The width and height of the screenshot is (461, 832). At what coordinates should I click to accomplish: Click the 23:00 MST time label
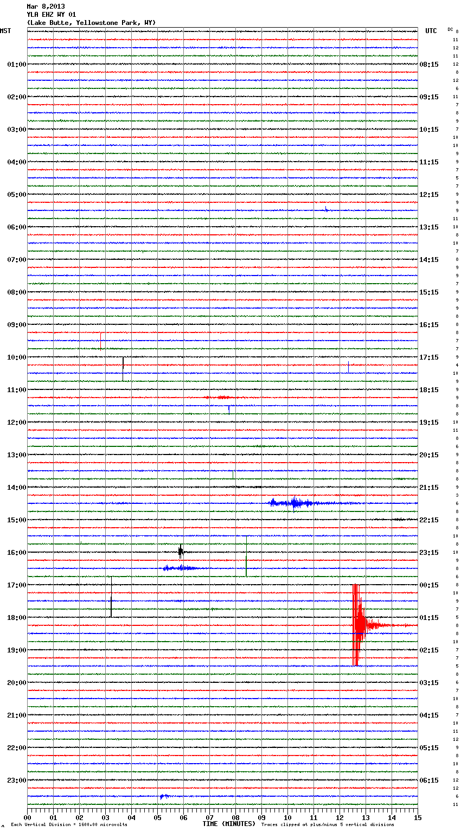click(x=17, y=780)
